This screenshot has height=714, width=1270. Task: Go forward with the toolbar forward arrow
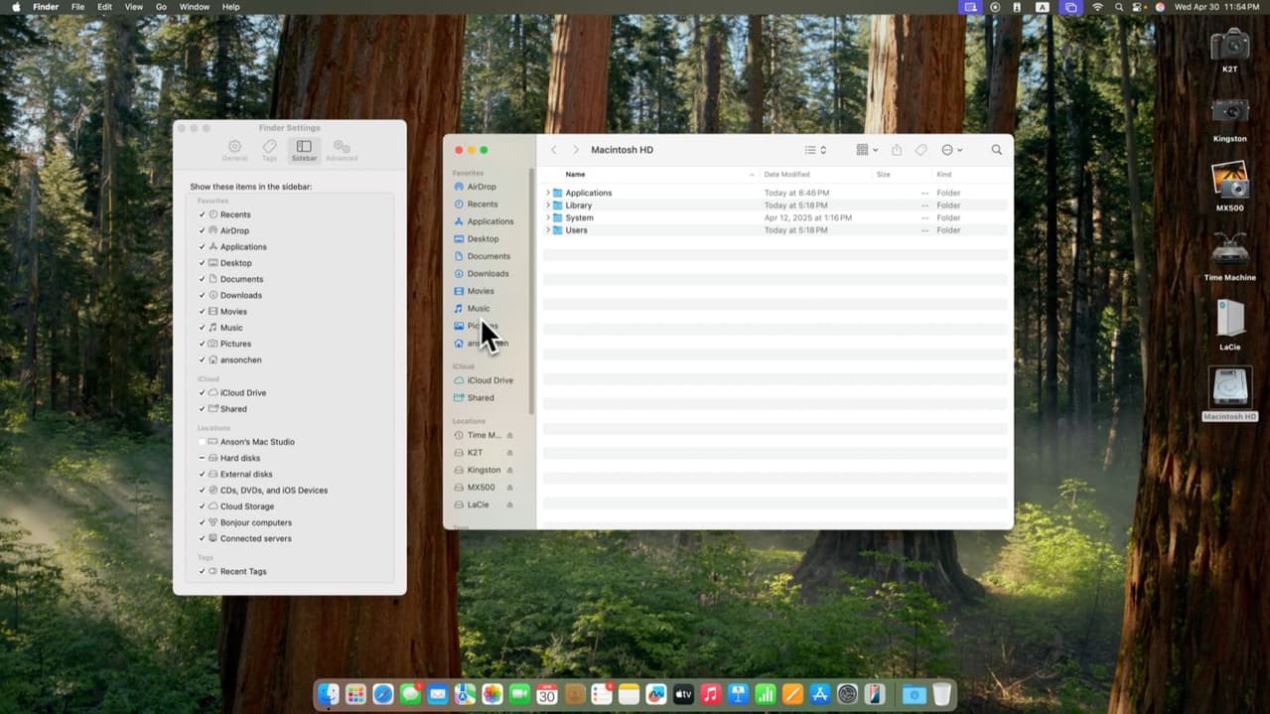click(x=575, y=150)
